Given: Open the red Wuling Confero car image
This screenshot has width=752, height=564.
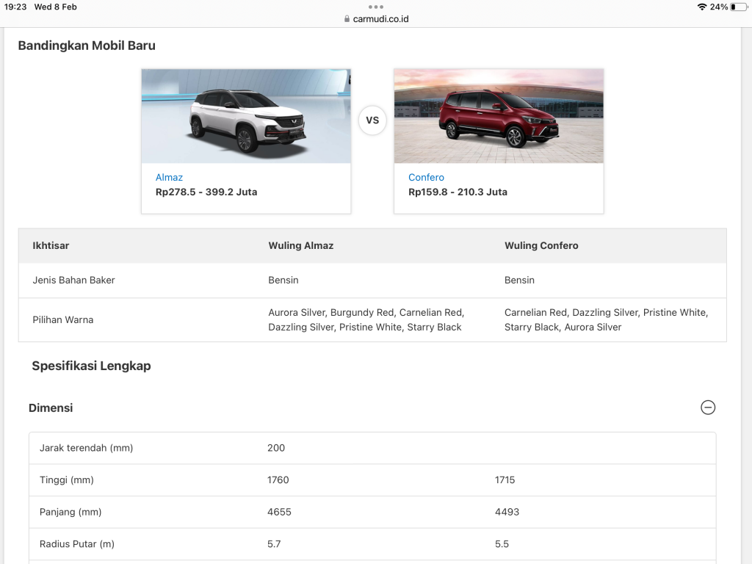Looking at the screenshot, I should (499, 116).
